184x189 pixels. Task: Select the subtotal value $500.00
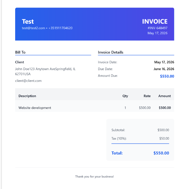click(163, 130)
